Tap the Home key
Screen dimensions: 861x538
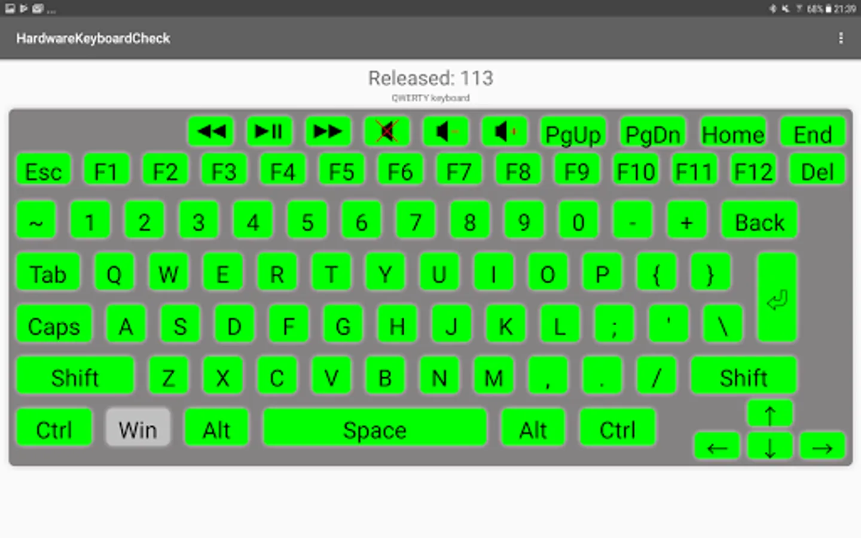pyautogui.click(x=733, y=132)
